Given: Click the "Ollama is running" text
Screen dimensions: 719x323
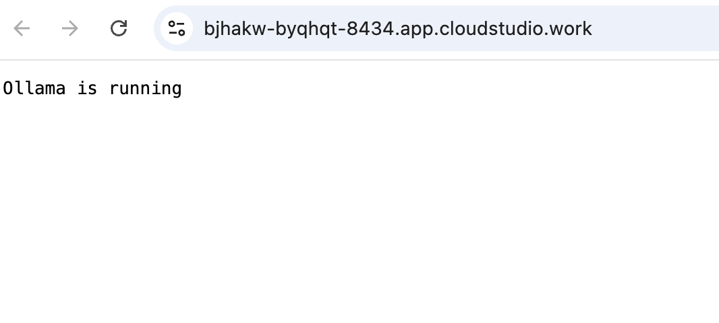Looking at the screenshot, I should [x=92, y=88].
